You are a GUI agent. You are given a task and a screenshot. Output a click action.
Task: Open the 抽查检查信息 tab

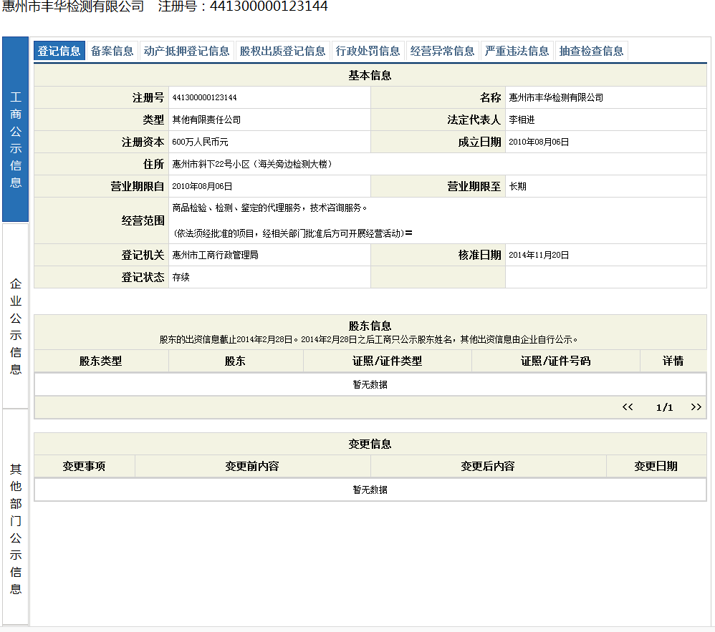click(x=592, y=51)
